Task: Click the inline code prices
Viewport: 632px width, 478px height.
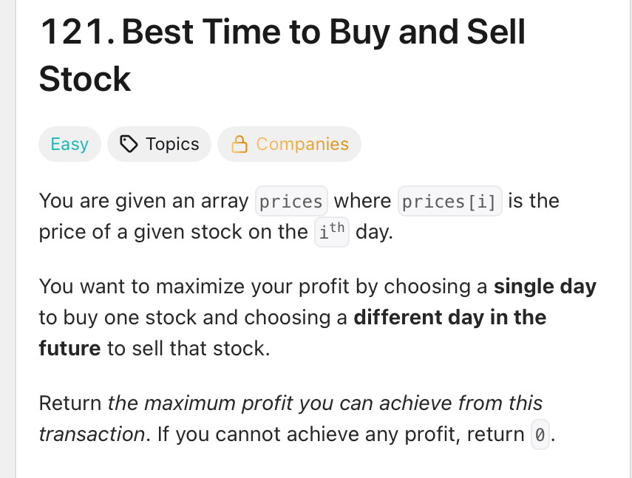Action: point(291,201)
